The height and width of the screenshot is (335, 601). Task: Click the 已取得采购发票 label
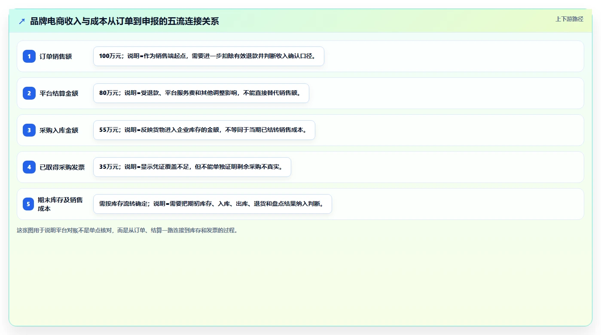click(62, 167)
